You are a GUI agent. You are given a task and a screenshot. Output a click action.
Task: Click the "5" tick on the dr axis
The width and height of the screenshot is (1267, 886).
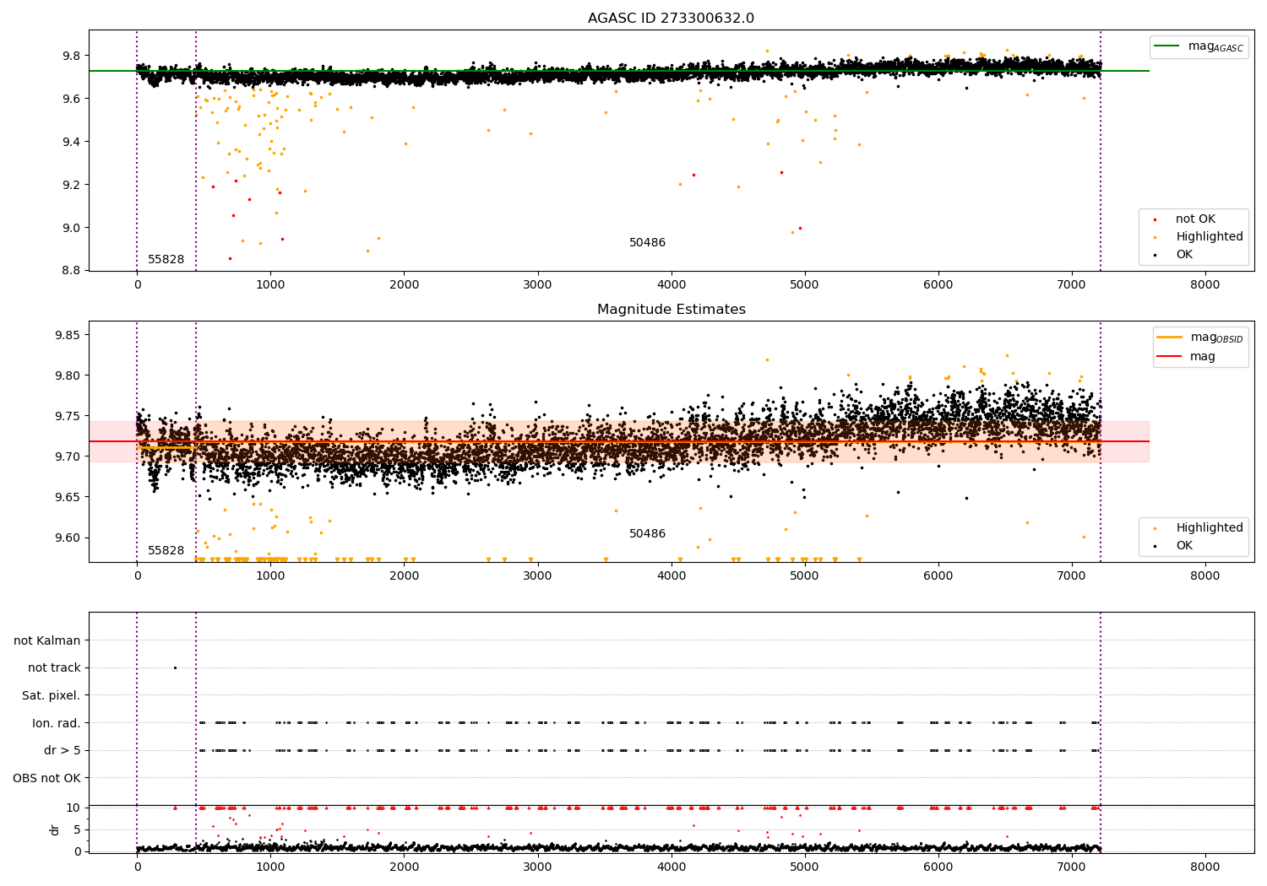click(78, 829)
